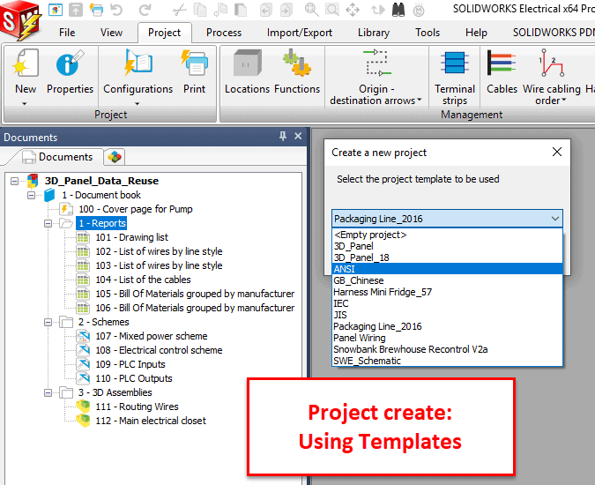595x485 pixels.
Task: Select 101 - Drawing list report
Action: 131,237
